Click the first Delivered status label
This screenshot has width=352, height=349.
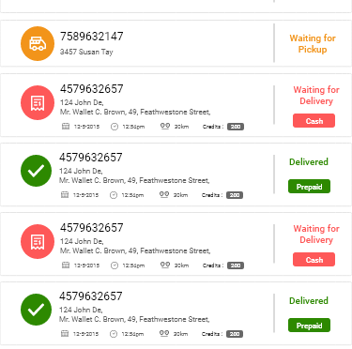309,162
